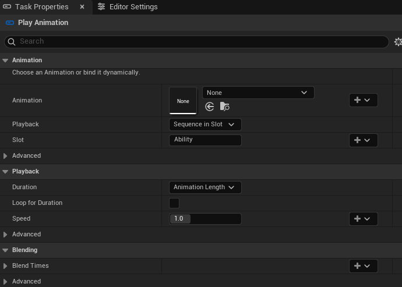402x287 pixels.
Task: Click the Animation None thumbnail
Action: tap(183, 101)
